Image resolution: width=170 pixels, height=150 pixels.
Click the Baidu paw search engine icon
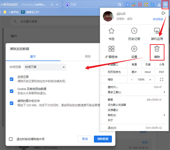pos(67,5)
